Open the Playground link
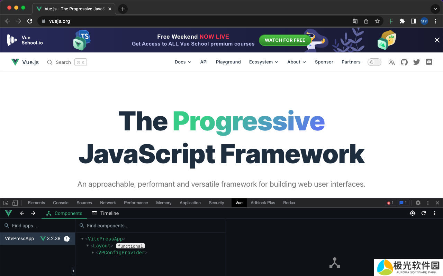 tap(228, 62)
